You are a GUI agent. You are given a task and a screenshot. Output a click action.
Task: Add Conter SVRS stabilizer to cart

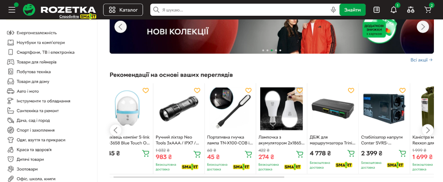point(402,153)
